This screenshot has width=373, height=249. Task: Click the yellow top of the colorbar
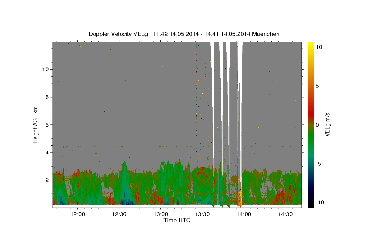click(311, 45)
